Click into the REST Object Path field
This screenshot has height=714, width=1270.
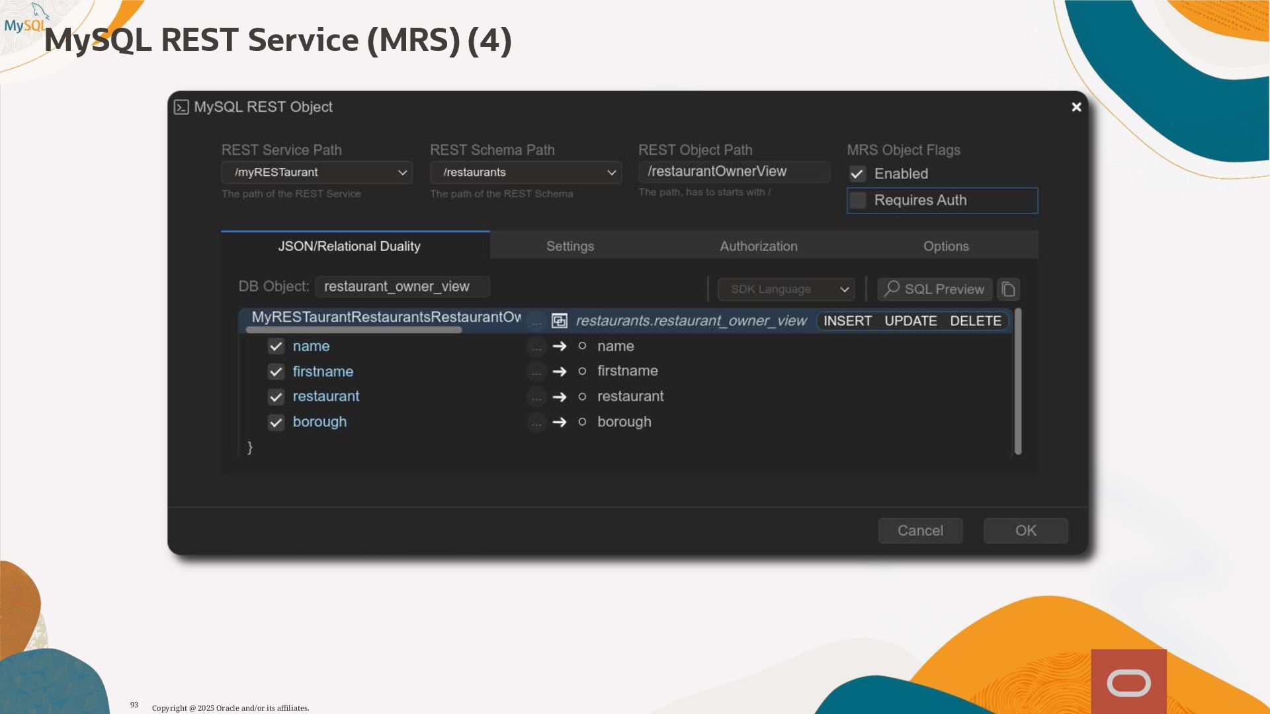pos(733,171)
